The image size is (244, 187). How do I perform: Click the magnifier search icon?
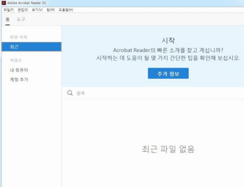(x=70, y=93)
